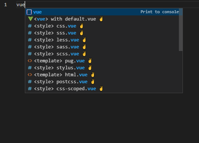This screenshot has height=143, width=199.
Task: Click the victory hand emoji on default.vue row
Action: click(101, 19)
